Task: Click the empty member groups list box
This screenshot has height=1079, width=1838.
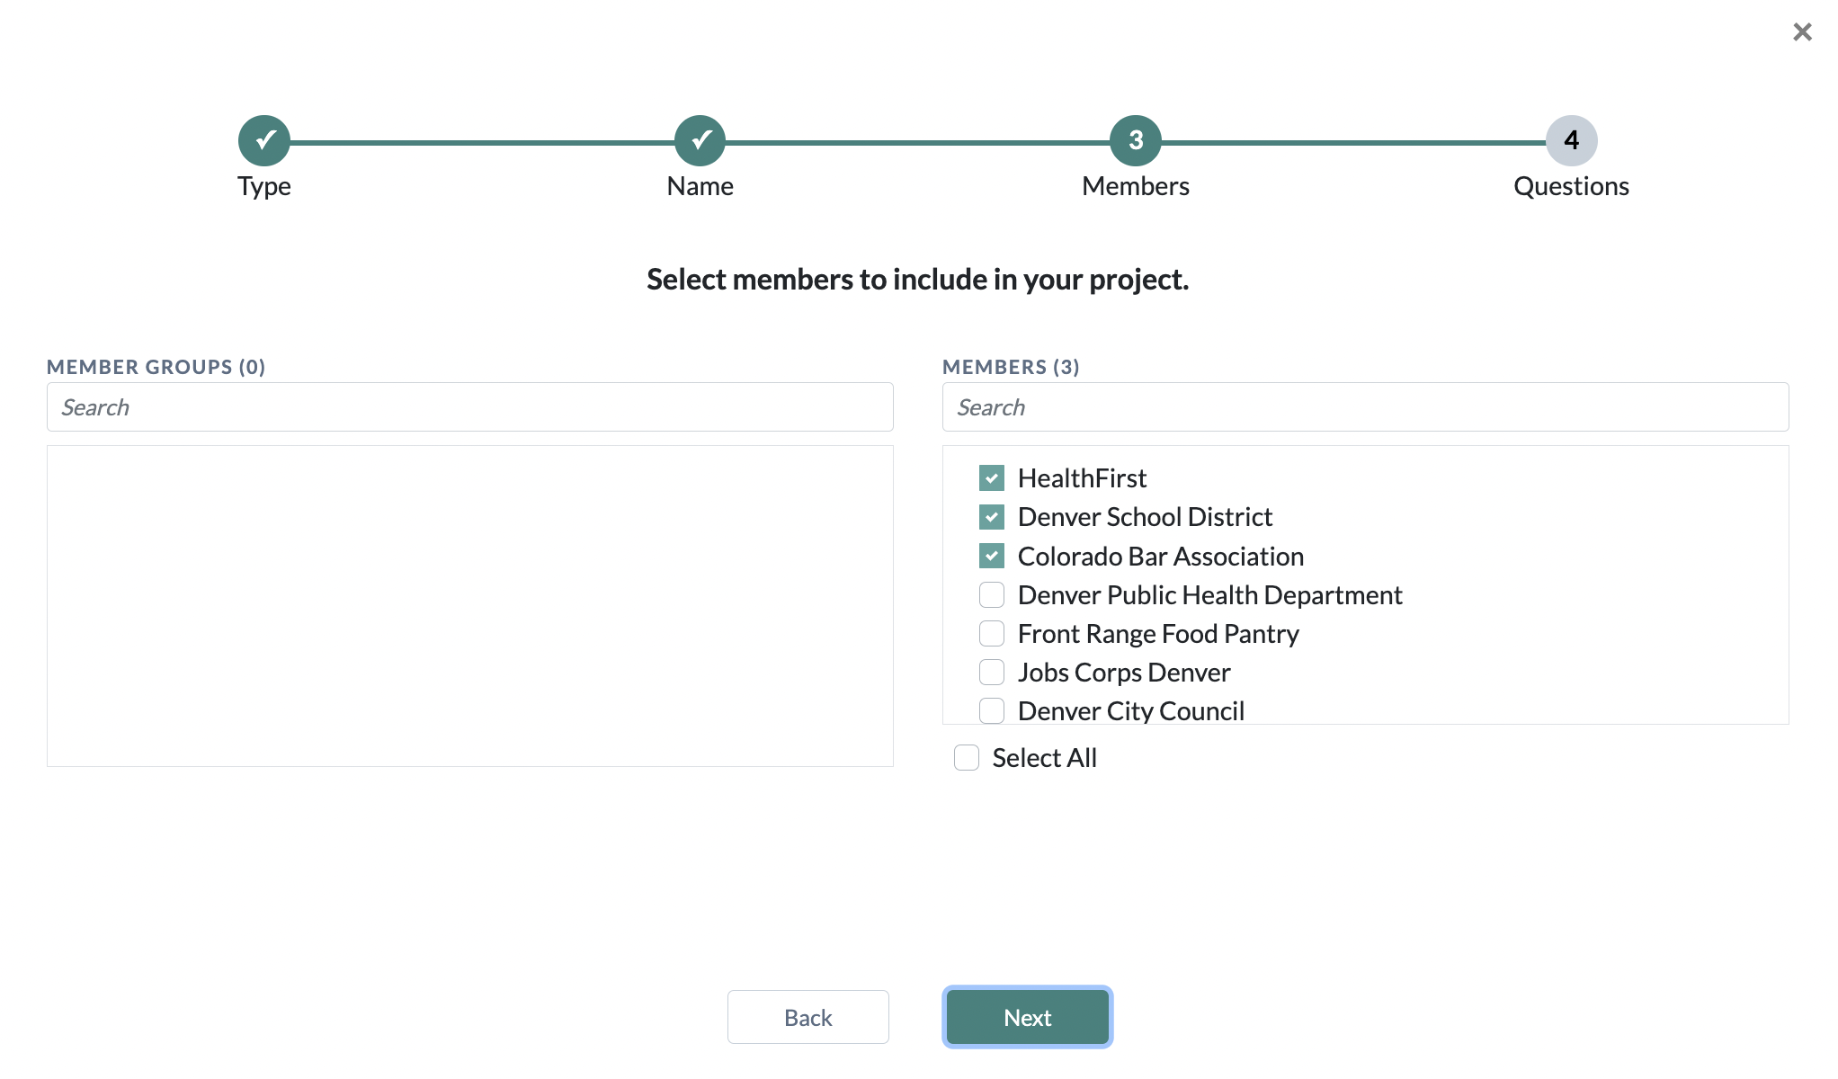Action: (469, 606)
